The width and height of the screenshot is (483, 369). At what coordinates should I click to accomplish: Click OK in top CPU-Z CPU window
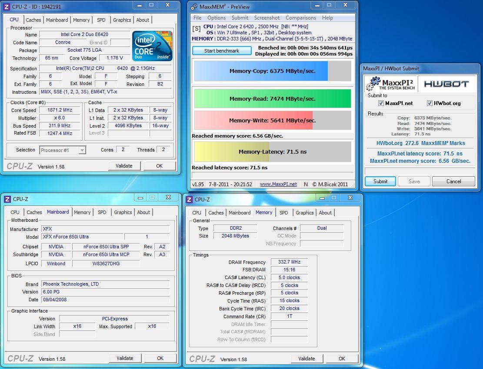159,166
